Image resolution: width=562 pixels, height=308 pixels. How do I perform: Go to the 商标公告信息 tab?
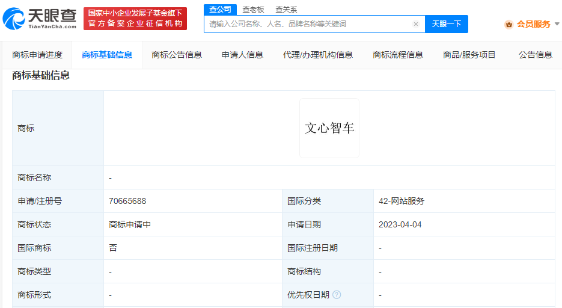[177, 55]
